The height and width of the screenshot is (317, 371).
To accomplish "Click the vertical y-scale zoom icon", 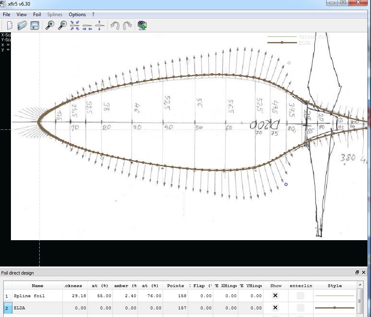I will (99, 25).
